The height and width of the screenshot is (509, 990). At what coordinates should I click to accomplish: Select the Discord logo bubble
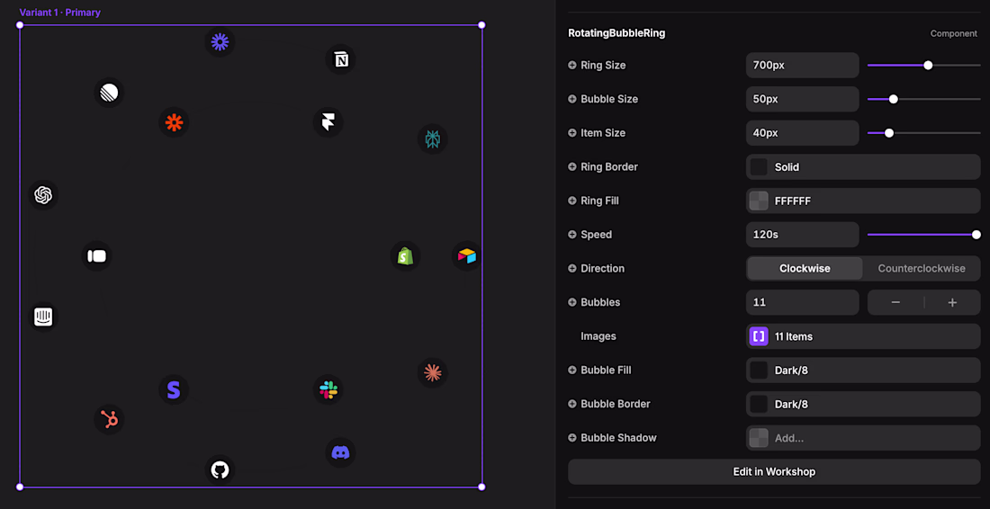(x=341, y=453)
